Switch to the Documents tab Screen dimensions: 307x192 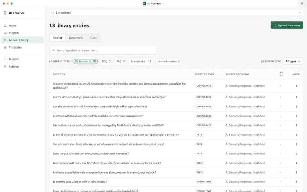pos(76,38)
